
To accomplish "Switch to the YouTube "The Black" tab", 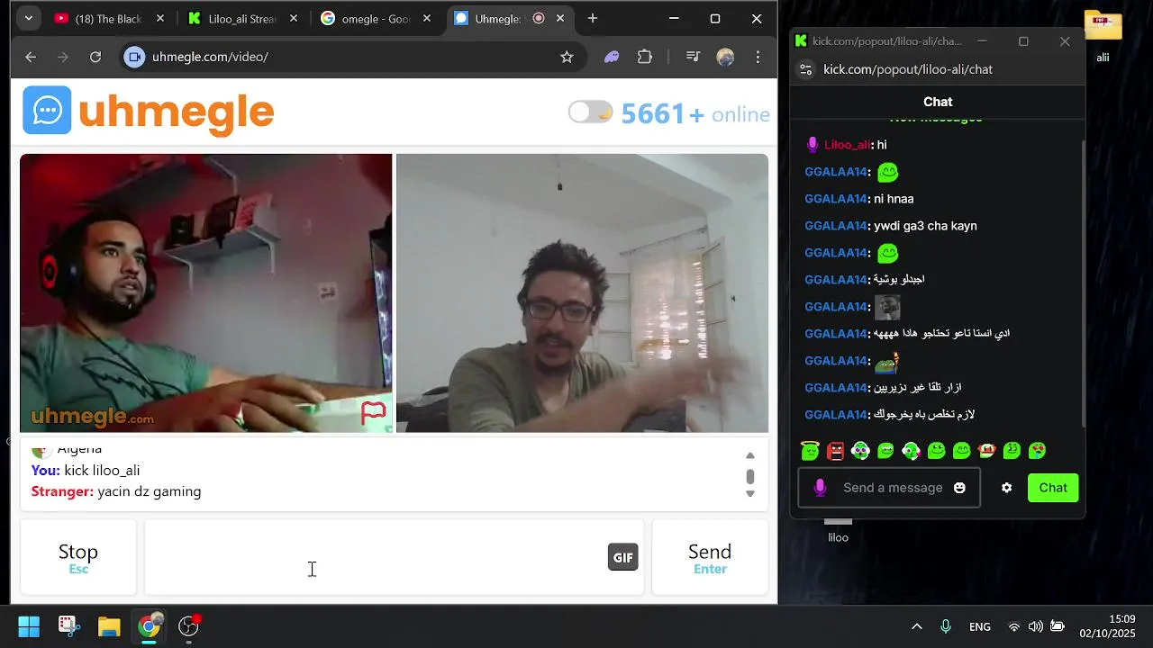I will point(108,19).
